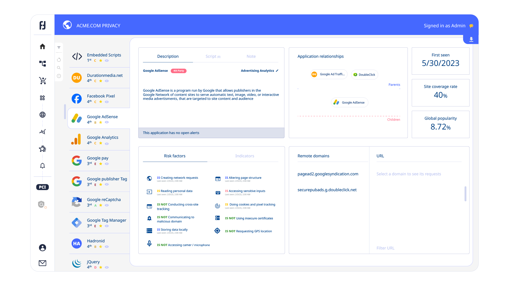Toggle eye visibility for Google Analytics
The height and width of the screenshot is (286, 509).
click(107, 143)
